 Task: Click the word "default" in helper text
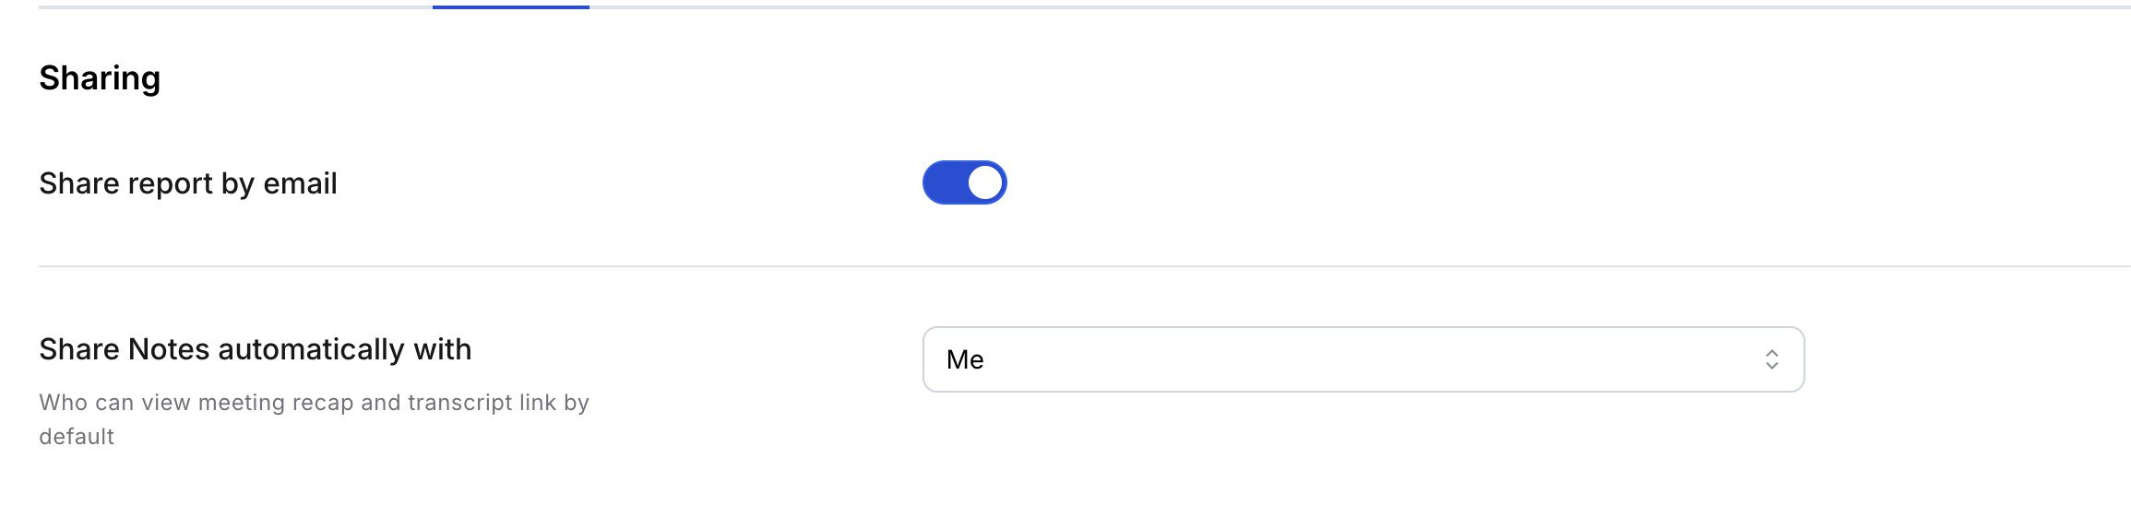tap(77, 437)
